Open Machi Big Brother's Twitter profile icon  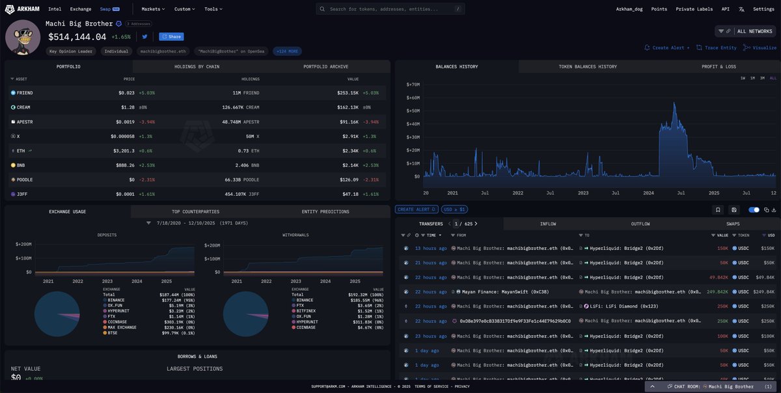coord(144,37)
